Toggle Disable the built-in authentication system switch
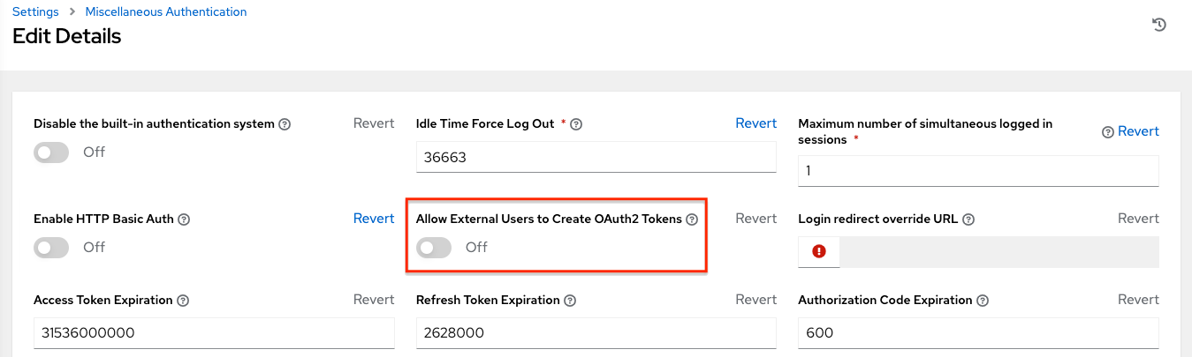The width and height of the screenshot is (1192, 357). coord(51,152)
